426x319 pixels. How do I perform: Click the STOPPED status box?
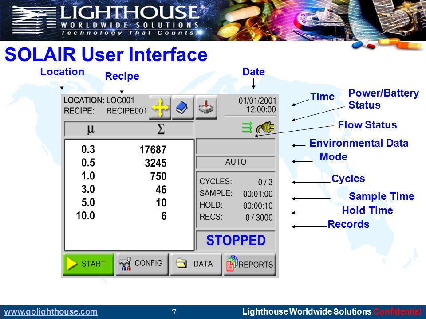tap(236, 240)
